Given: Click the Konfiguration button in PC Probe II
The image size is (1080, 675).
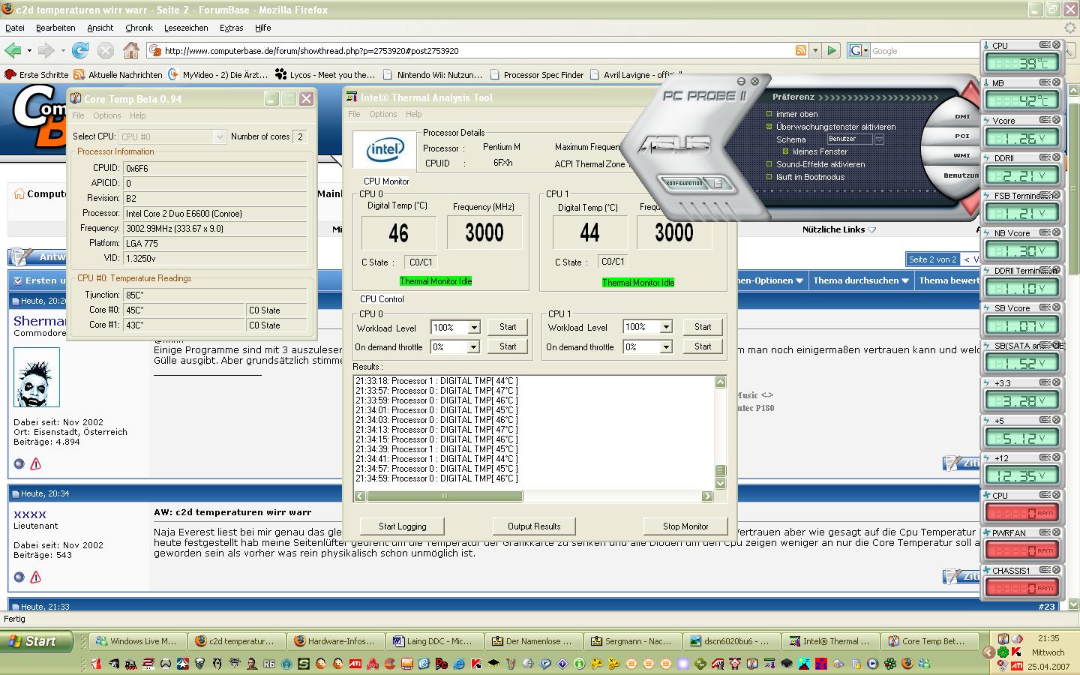Looking at the screenshot, I should (x=685, y=183).
